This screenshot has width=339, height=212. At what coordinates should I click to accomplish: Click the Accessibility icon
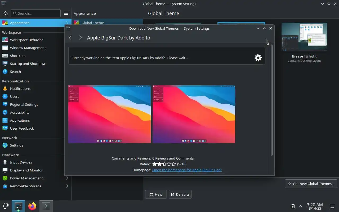point(5,112)
